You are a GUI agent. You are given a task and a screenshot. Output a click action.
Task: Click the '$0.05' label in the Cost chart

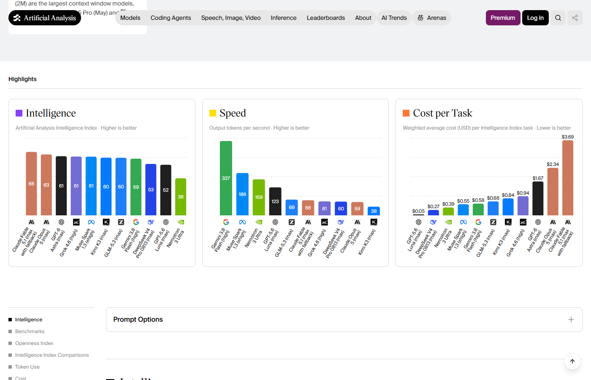(419, 211)
